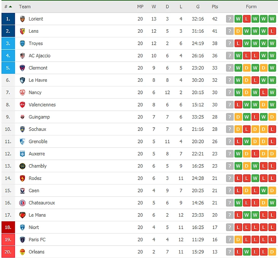This screenshot has width=278, height=258.
Task: Open the Chateauroux team link
Action: coord(42,203)
